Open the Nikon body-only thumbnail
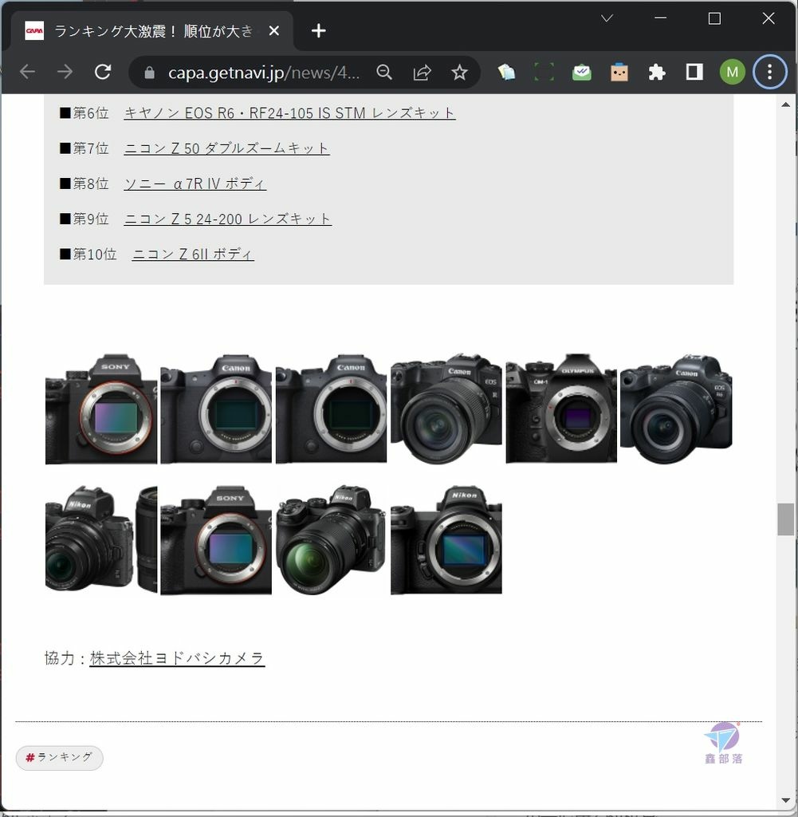Screen dimensions: 798x817 446,539
